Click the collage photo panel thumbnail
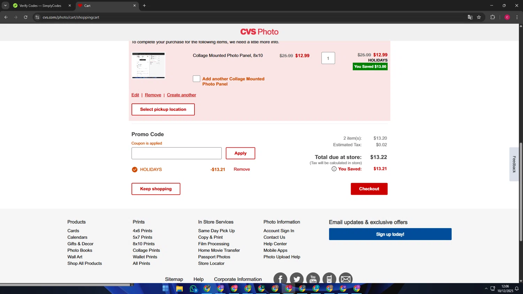This screenshot has width=523, height=294. pos(149,65)
